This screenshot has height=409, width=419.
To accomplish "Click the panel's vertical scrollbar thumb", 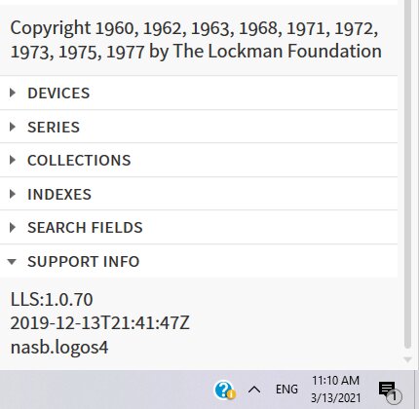I will pos(408,175).
